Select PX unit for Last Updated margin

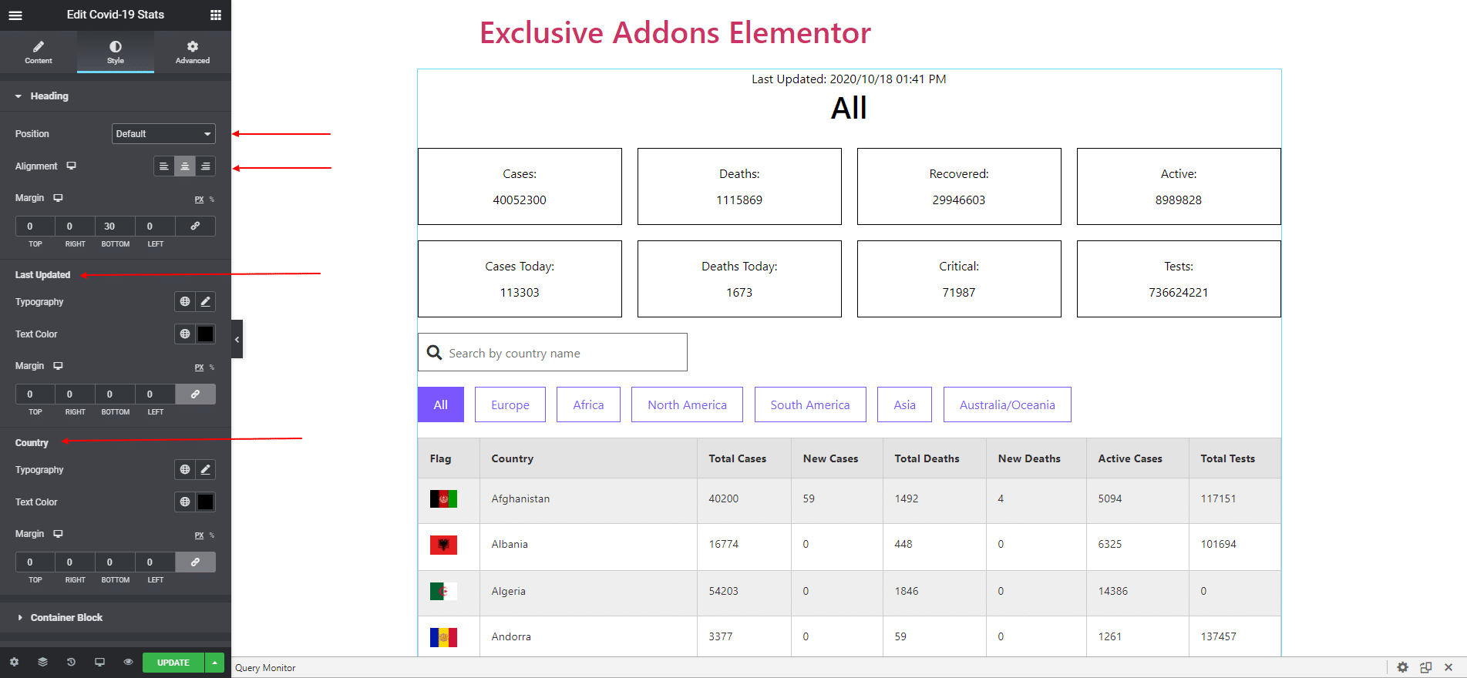tap(199, 368)
